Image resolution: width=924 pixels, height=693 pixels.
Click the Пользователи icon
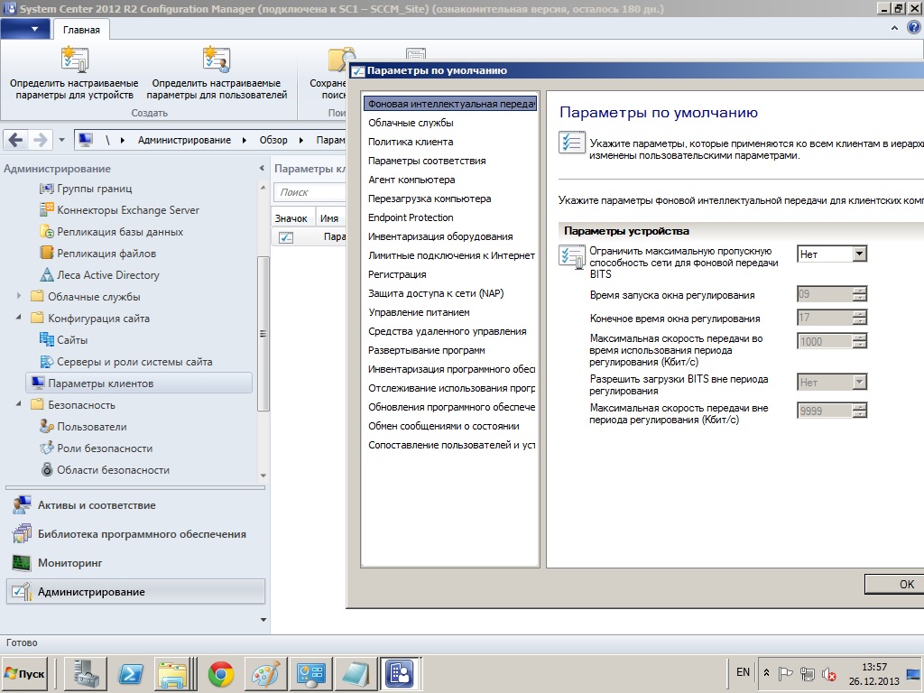(47, 427)
